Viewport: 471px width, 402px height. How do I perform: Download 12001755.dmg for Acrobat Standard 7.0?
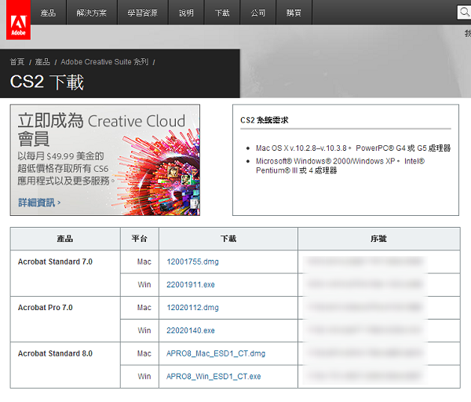click(x=192, y=261)
